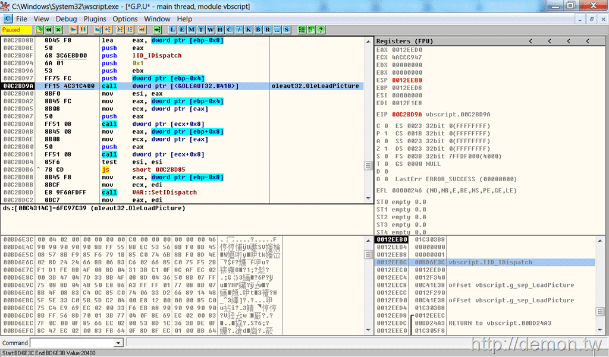
Task: Open the Log window with L button
Action: click(x=173, y=29)
